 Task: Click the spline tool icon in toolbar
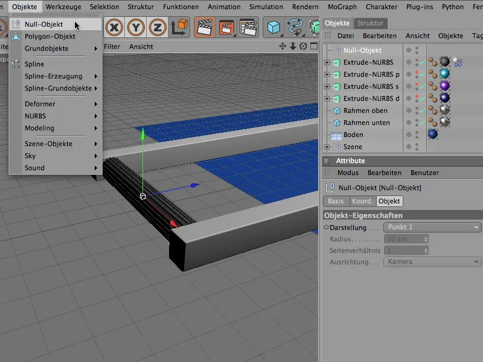pyautogui.click(x=296, y=27)
